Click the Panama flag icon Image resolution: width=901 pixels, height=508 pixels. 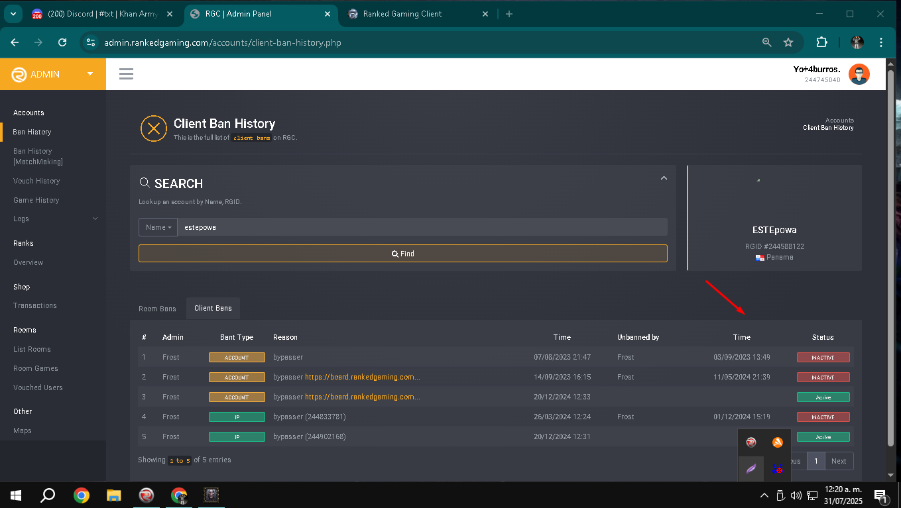click(x=760, y=258)
